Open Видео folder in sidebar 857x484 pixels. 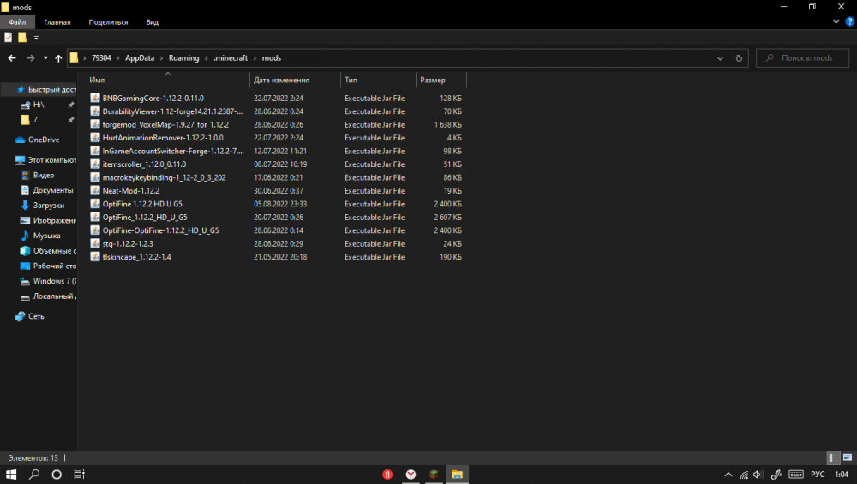[43, 176]
